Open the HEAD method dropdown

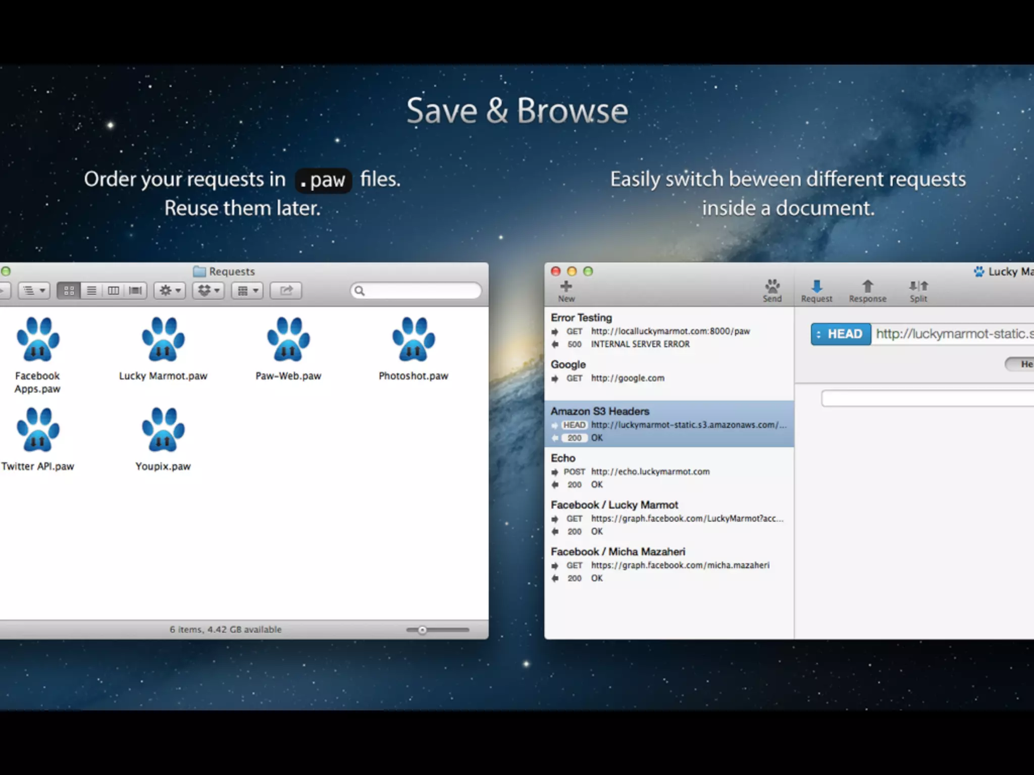point(841,334)
